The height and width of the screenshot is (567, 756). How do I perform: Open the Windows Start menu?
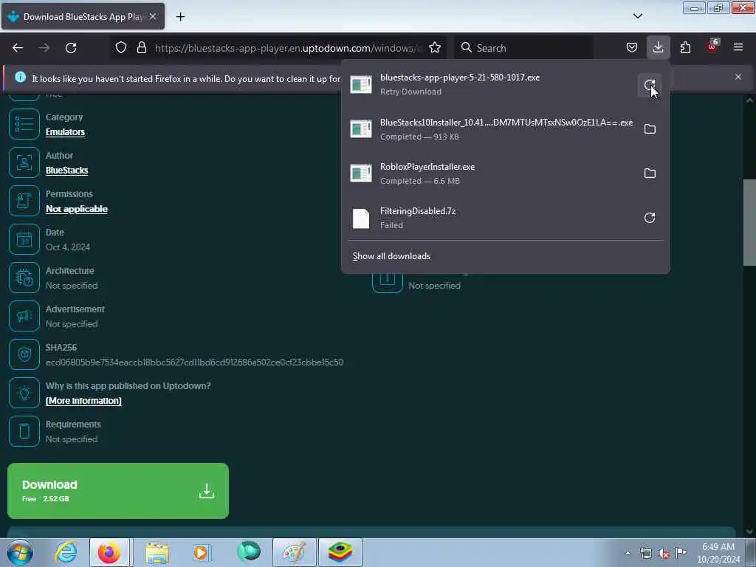pyautogui.click(x=20, y=552)
